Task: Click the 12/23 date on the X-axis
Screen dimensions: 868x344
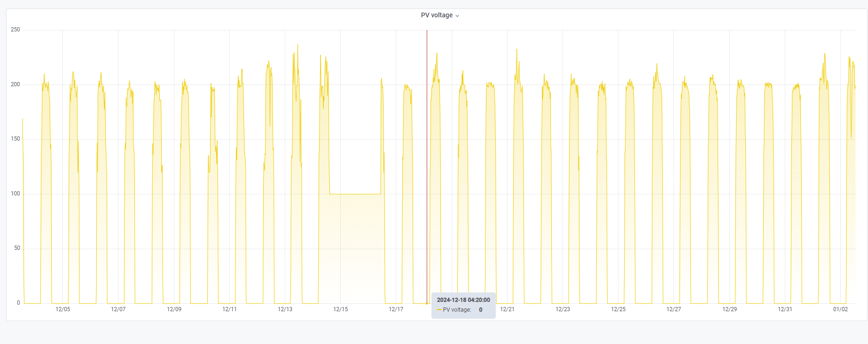Action: pos(563,309)
